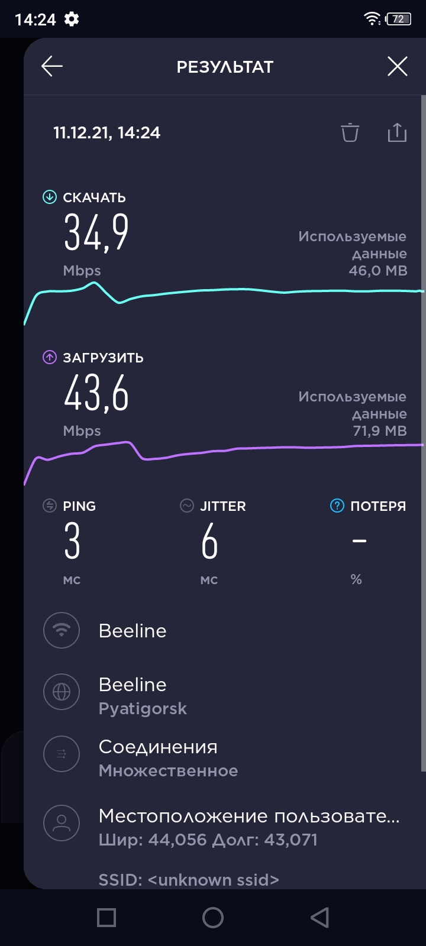Tap the JITTER wave icon

(187, 506)
